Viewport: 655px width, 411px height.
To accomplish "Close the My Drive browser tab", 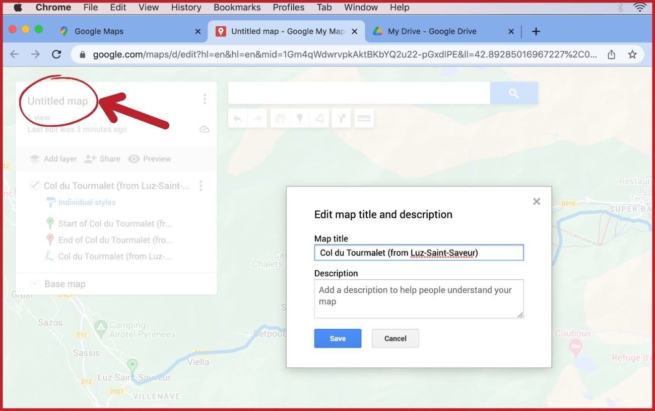I will [511, 31].
